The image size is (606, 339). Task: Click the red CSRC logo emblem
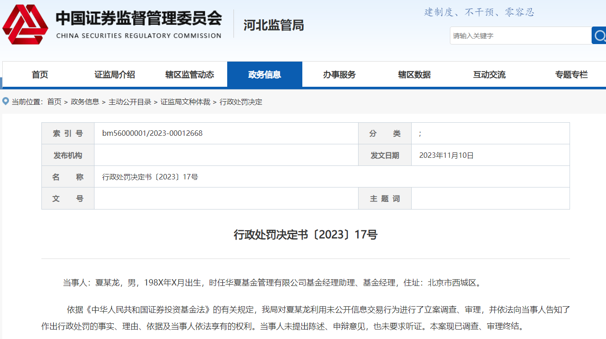click(x=25, y=24)
